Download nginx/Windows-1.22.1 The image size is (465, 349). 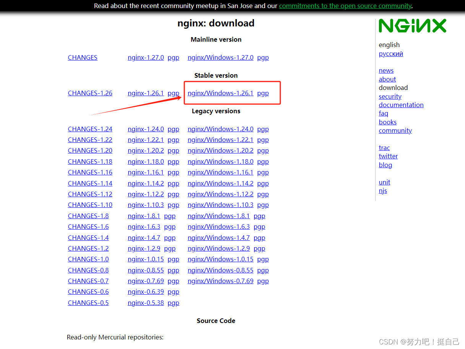click(x=221, y=140)
